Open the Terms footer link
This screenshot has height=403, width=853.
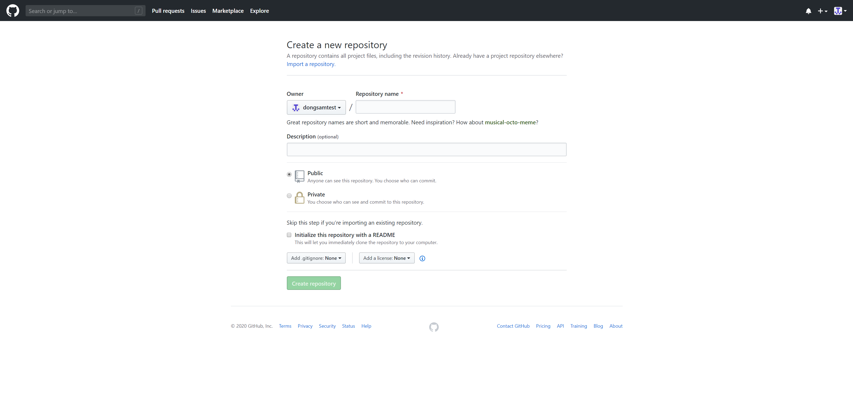[x=285, y=326]
